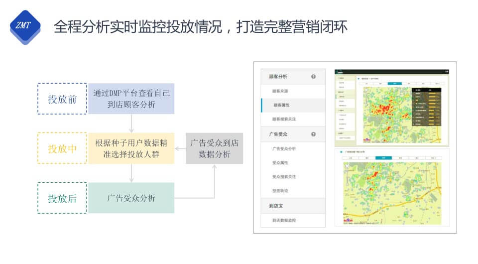Open 顧客搜索关注 in the sidebar

(284, 119)
